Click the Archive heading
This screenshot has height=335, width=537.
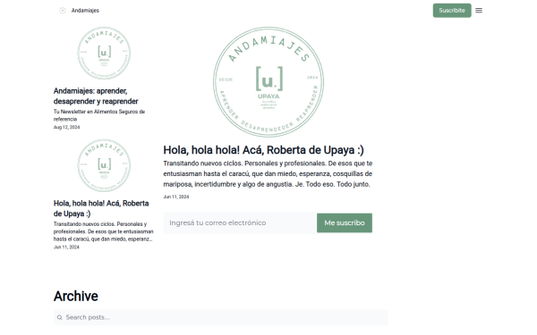(x=76, y=296)
